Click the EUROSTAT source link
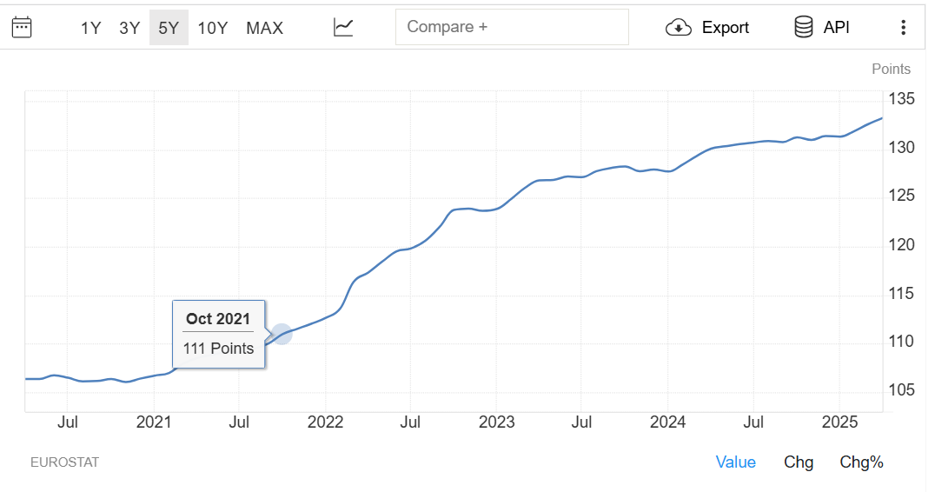Image resolution: width=935 pixels, height=492 pixels. tap(64, 462)
